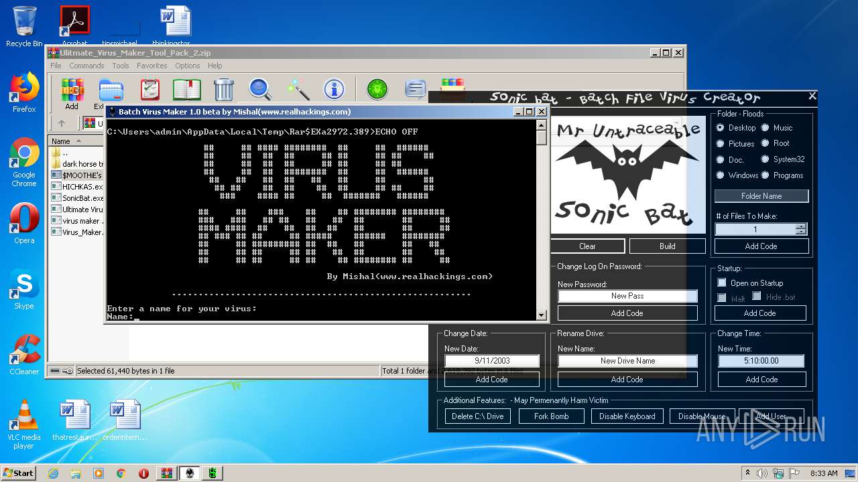Viewport: 858px width, 482px height.
Task: Select Pictures radio button
Action: point(721,143)
